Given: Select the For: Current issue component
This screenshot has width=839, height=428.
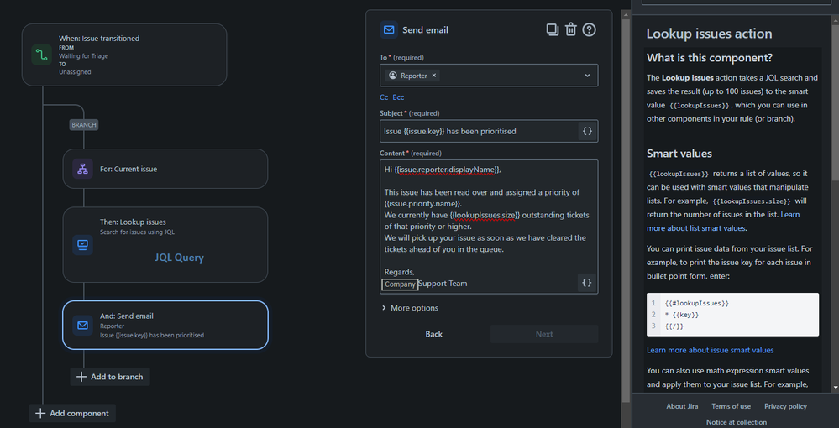Looking at the screenshot, I should click(x=165, y=169).
